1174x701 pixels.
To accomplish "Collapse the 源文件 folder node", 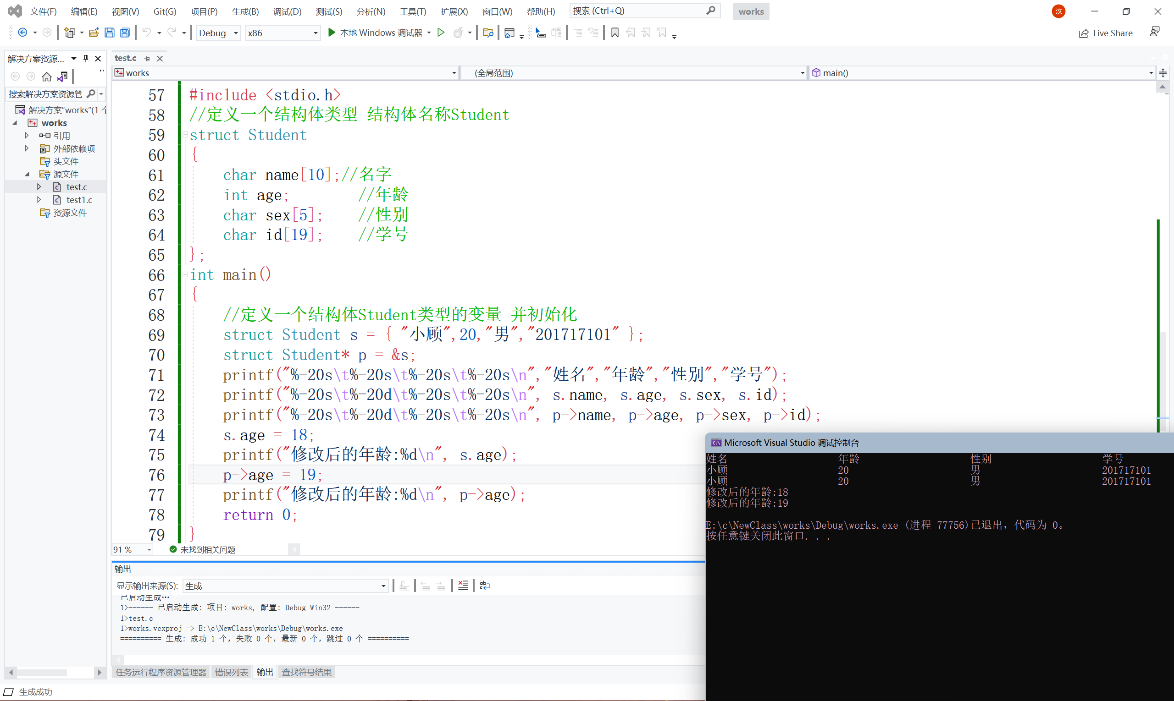I will click(x=27, y=174).
